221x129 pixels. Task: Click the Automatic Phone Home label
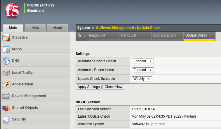click(96, 70)
